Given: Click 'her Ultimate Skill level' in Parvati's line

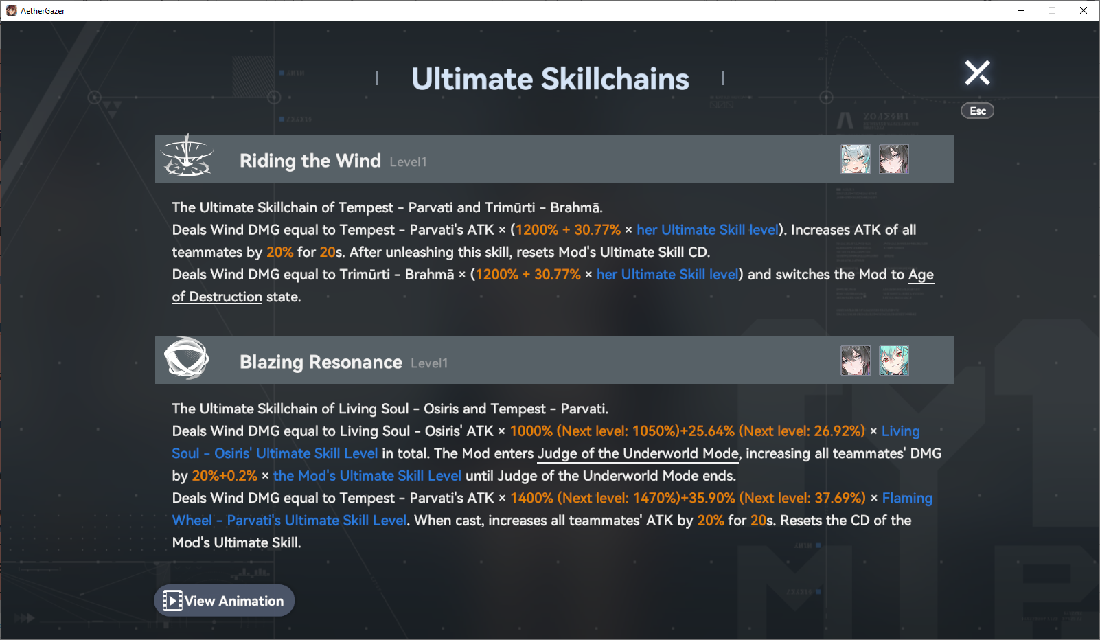Looking at the screenshot, I should click(707, 230).
